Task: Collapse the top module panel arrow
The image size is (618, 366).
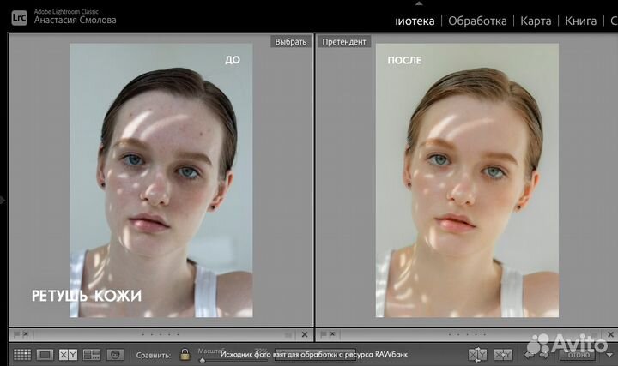Action: click(419, 3)
